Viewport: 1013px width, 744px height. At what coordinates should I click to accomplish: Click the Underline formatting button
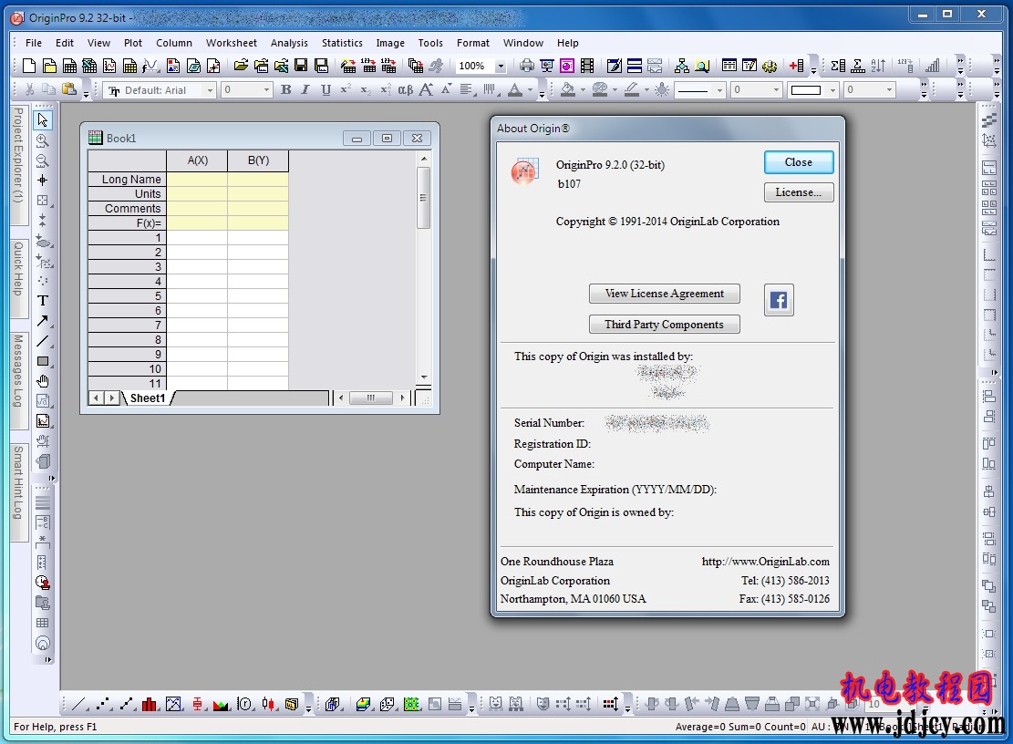[326, 89]
